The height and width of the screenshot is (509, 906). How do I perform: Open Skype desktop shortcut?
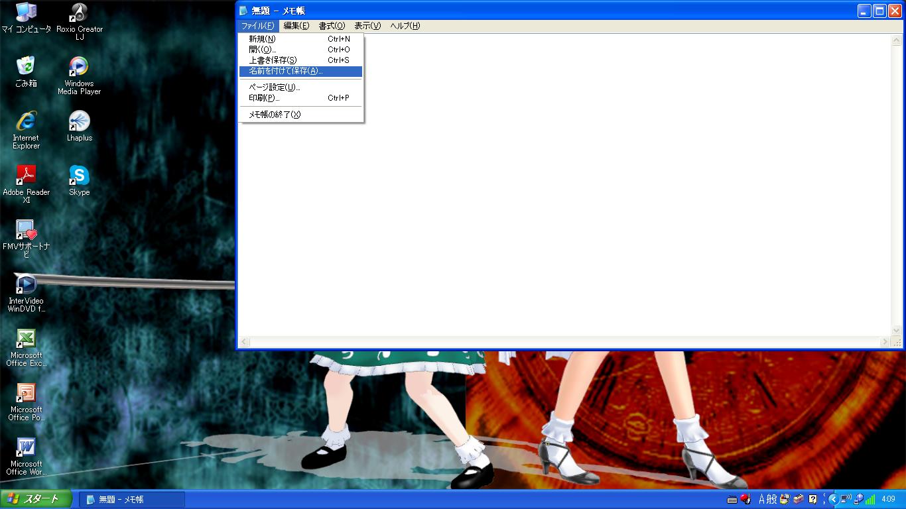(x=79, y=180)
